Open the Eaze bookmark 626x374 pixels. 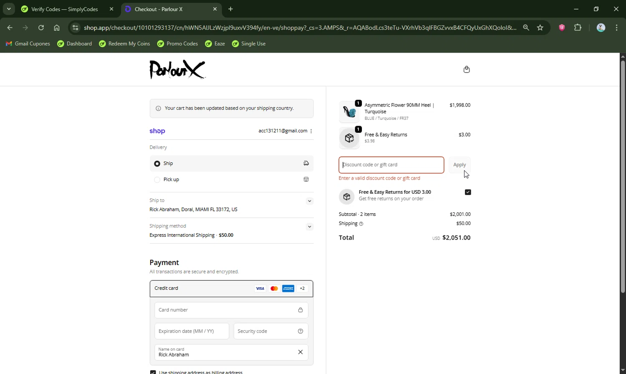(215, 44)
